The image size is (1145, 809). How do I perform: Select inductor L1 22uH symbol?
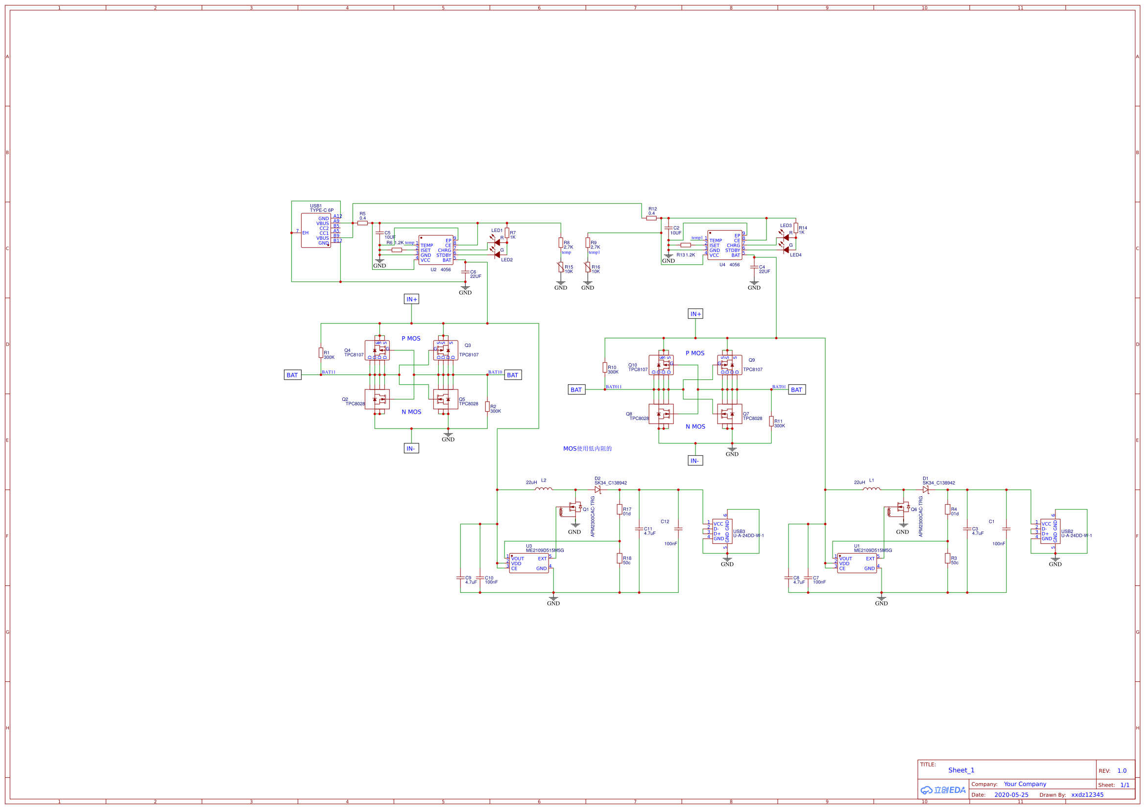point(872,489)
